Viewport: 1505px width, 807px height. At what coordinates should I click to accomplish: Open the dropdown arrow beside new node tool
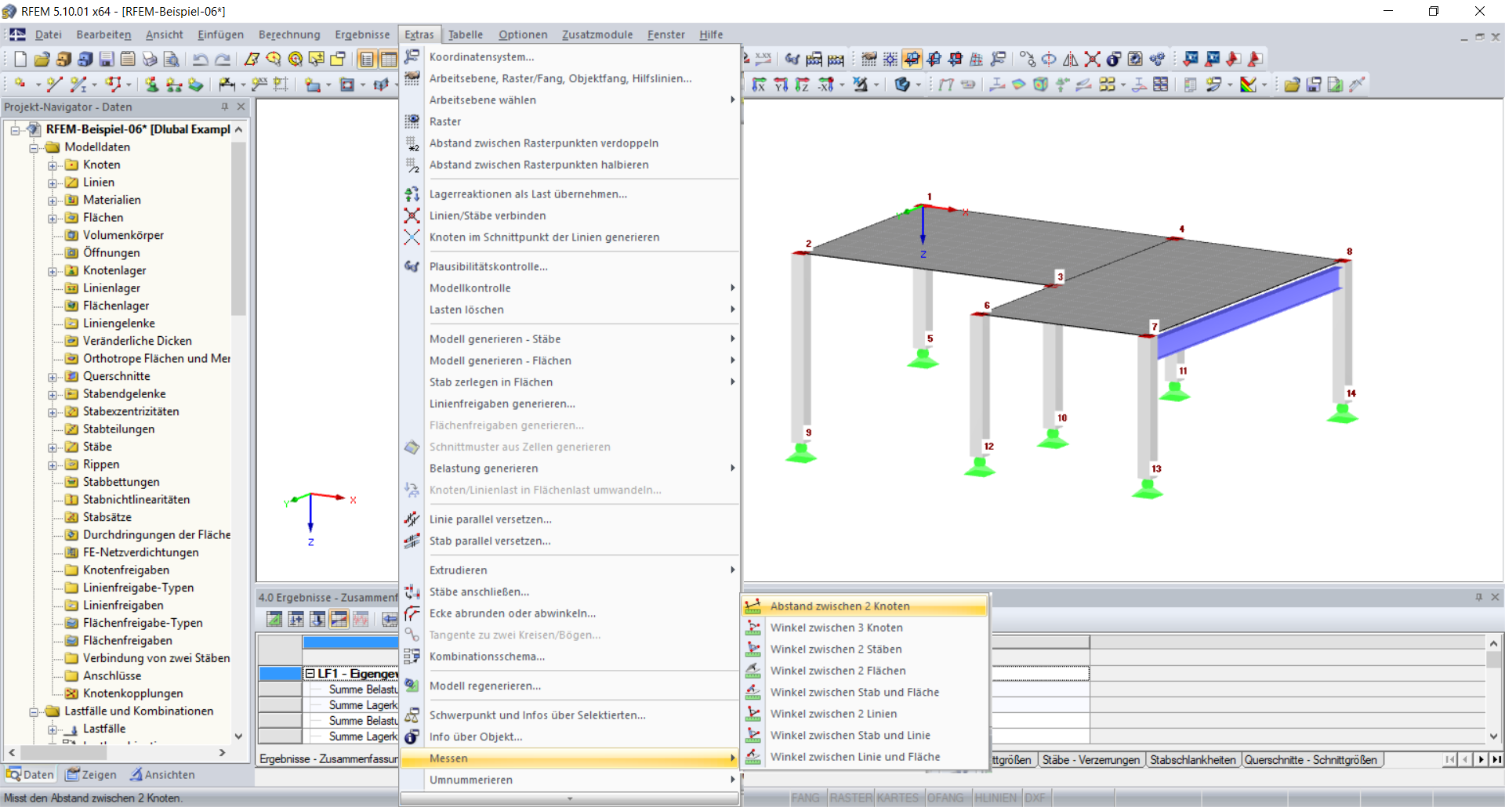(37, 85)
